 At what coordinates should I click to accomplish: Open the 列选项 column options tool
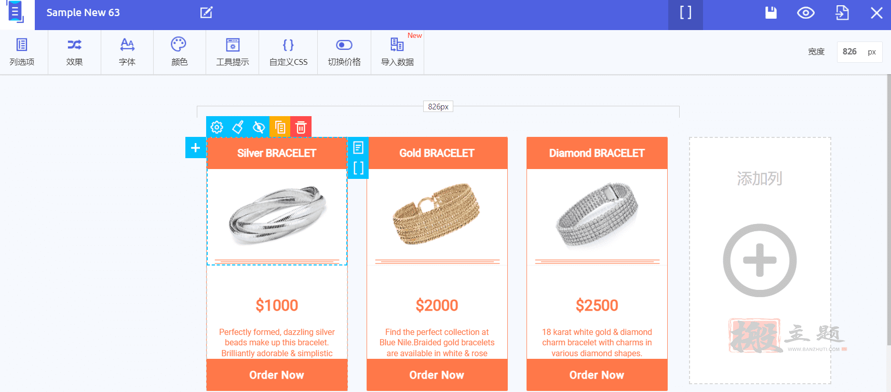point(22,52)
